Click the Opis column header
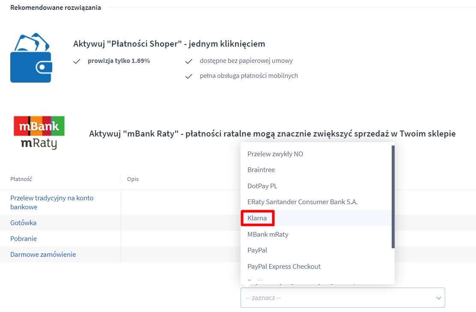This screenshot has height=312, width=476. pyautogui.click(x=133, y=179)
